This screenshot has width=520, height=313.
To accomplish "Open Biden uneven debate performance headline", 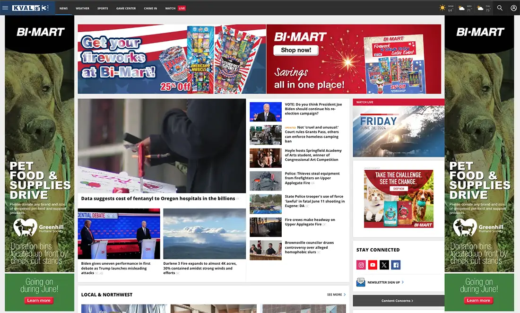I will point(116,268).
